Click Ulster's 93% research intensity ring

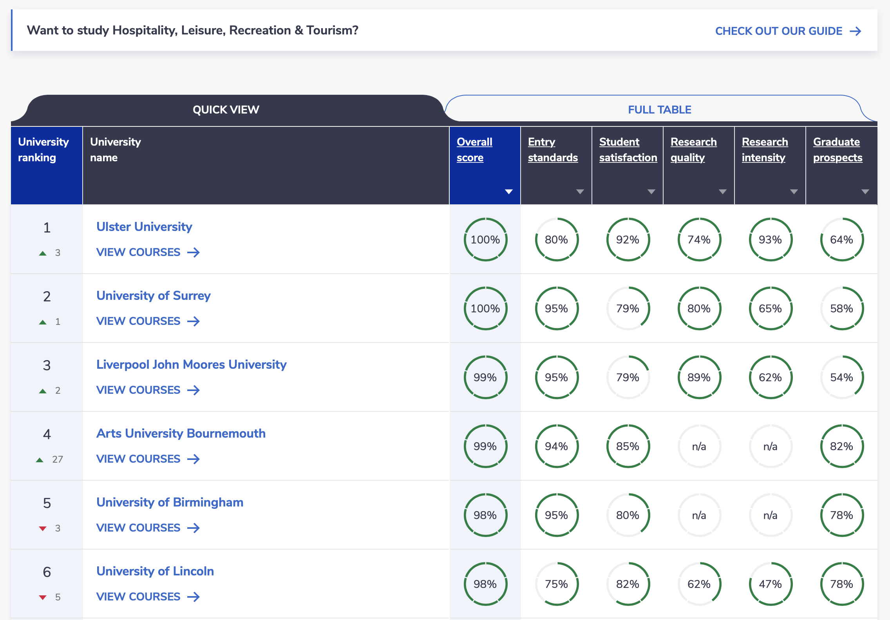[771, 240]
